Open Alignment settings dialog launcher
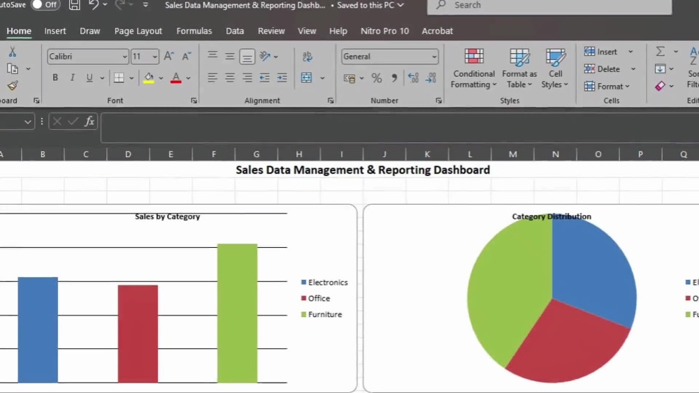 pos(331,101)
